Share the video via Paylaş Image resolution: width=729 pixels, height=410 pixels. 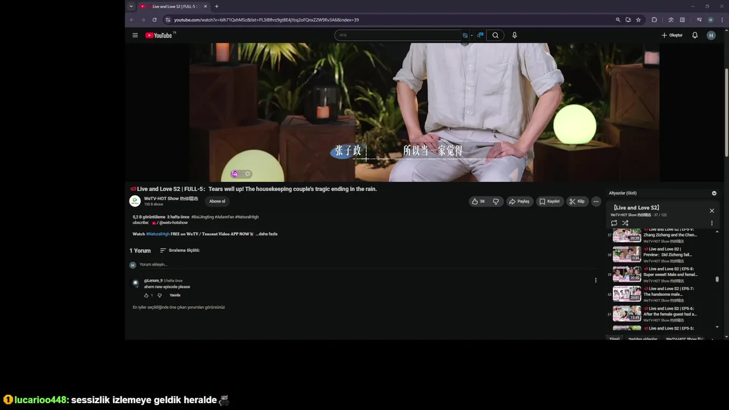519,201
